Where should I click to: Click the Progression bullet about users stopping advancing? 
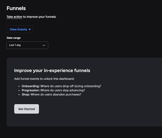tap(53, 90)
